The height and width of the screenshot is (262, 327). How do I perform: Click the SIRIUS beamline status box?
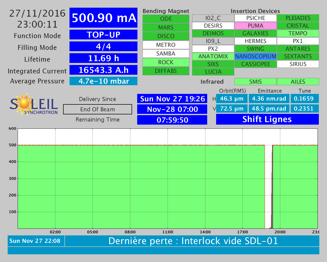coord(298,64)
